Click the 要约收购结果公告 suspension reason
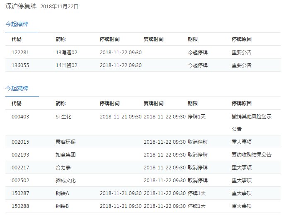Image resolution: width=284 pixels, height=217 pixels. (x=252, y=155)
